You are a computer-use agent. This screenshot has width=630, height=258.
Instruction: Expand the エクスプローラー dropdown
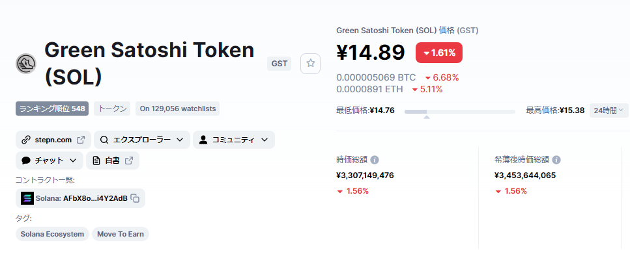pos(142,140)
